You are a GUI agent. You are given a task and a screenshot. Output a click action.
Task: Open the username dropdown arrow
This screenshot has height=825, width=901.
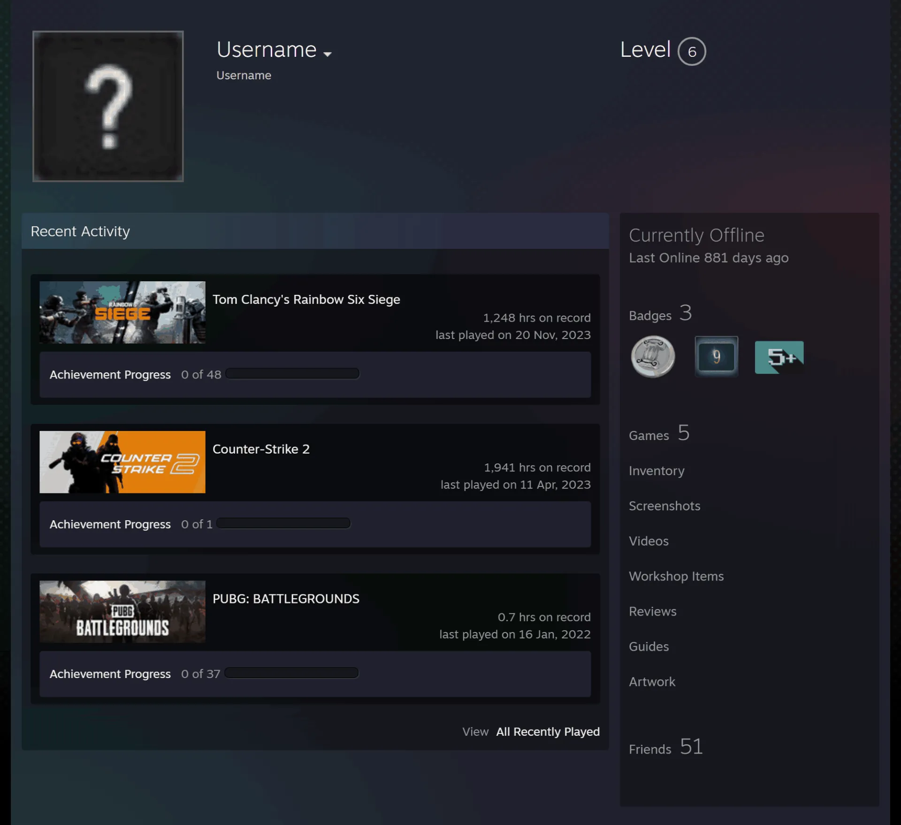coord(328,54)
